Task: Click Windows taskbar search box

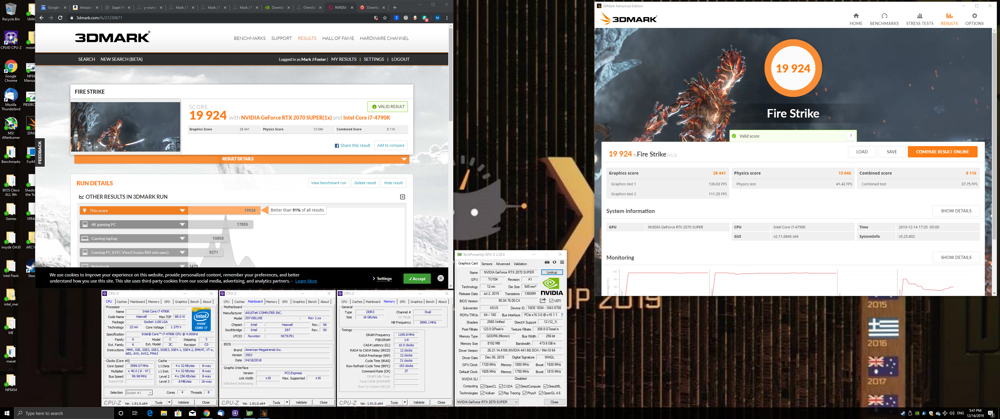Action: coord(64,413)
